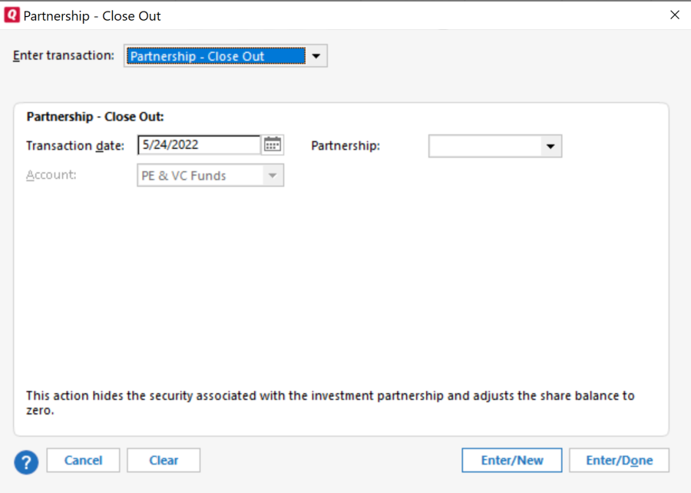Open the Partnership dropdown arrow
This screenshot has height=493, width=691.
coord(550,146)
